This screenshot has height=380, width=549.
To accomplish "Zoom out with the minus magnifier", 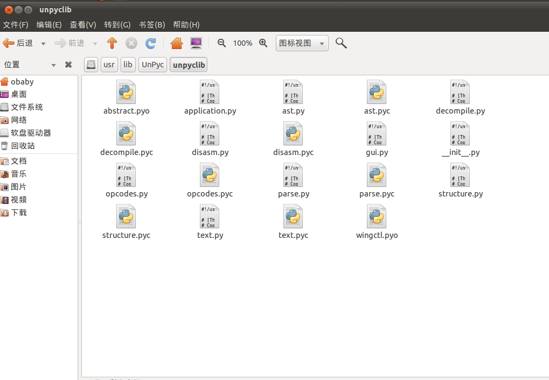I will pos(221,43).
